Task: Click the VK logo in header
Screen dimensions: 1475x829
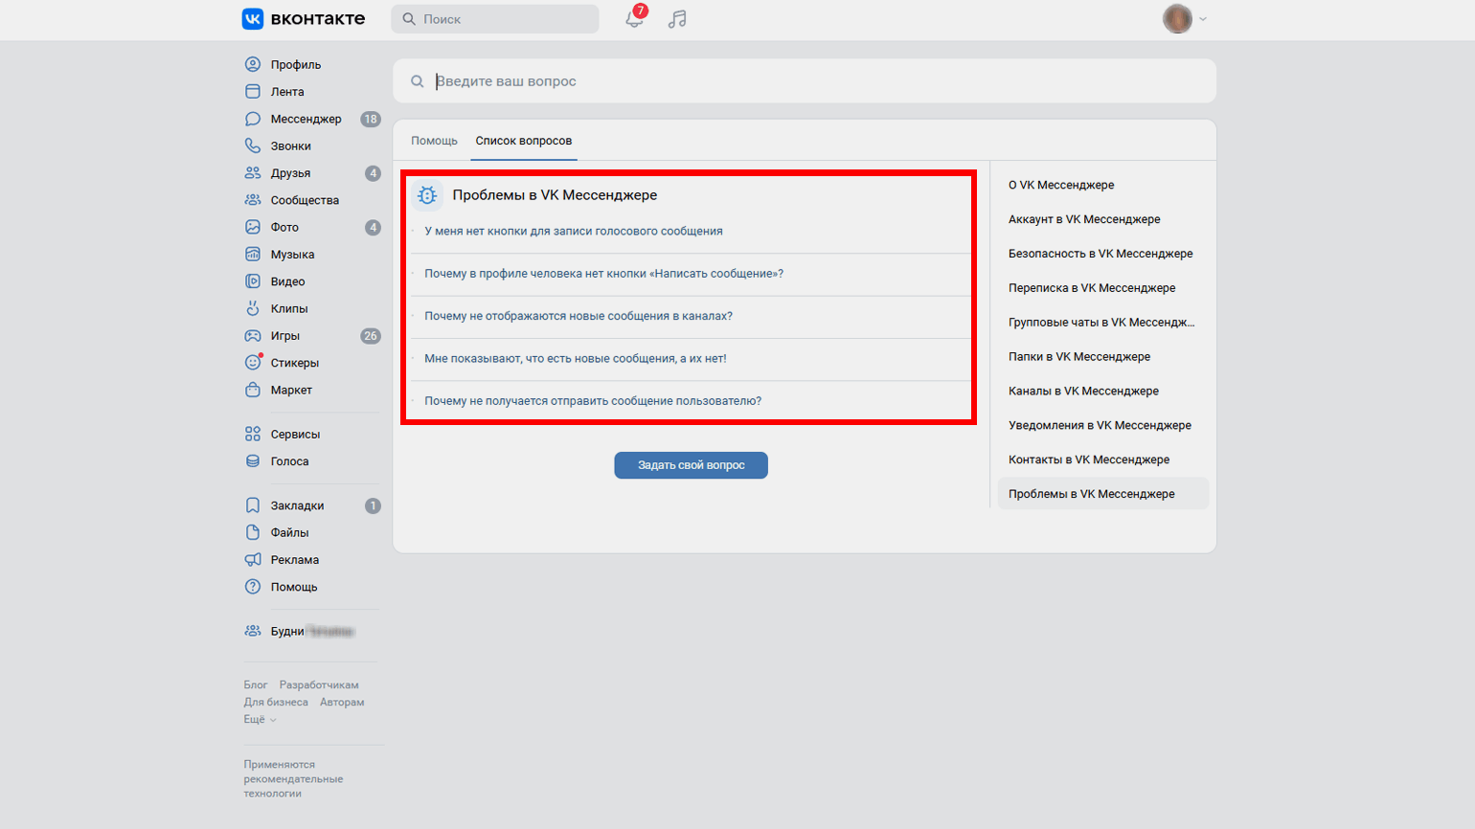Action: pyautogui.click(x=303, y=19)
